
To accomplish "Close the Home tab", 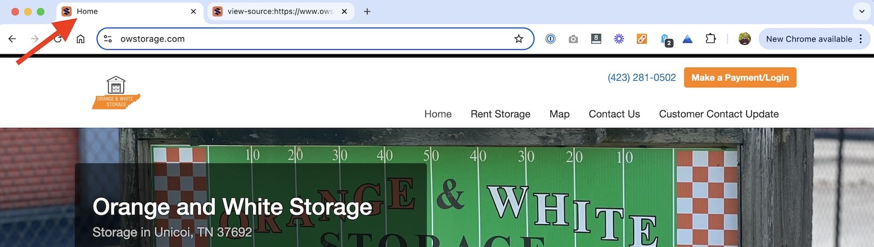I will point(193,11).
